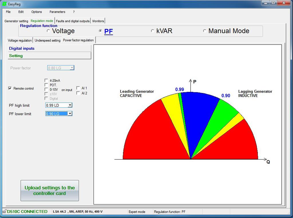
Task: Select Manual Mode radio button
Action: (205, 31)
